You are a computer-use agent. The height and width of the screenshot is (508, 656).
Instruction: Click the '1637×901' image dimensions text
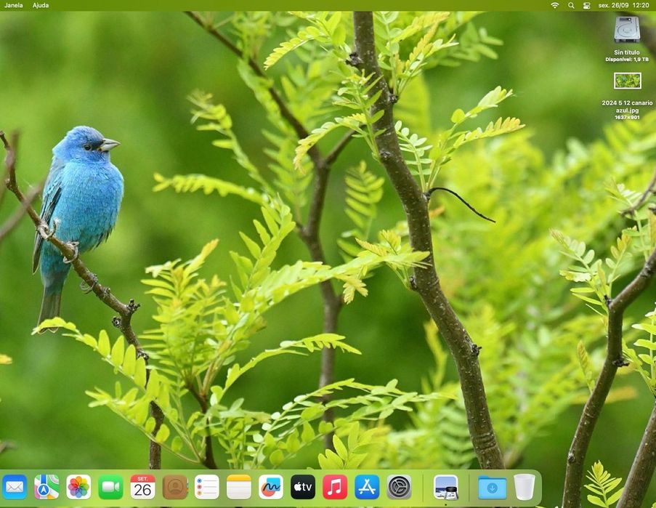point(627,117)
